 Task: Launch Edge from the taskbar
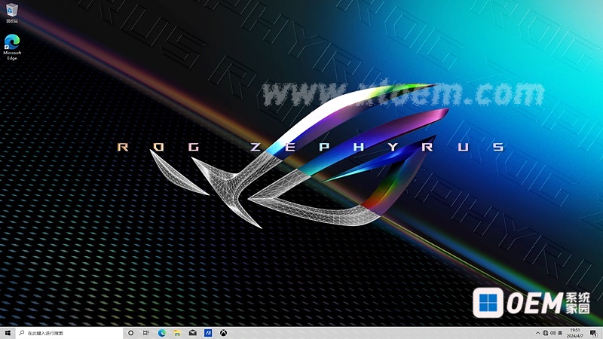(x=161, y=333)
